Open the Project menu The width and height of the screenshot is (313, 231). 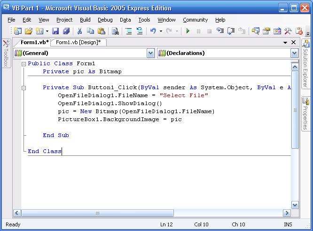(64, 20)
